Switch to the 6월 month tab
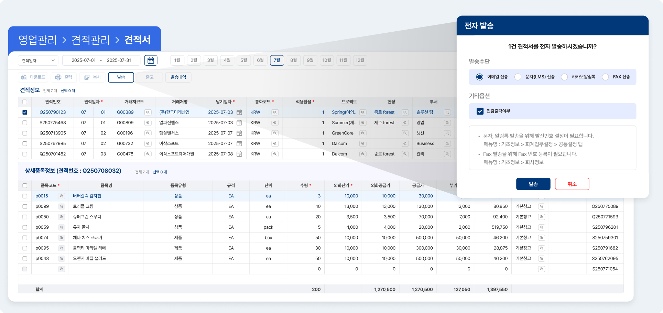663x313 pixels. [x=260, y=61]
